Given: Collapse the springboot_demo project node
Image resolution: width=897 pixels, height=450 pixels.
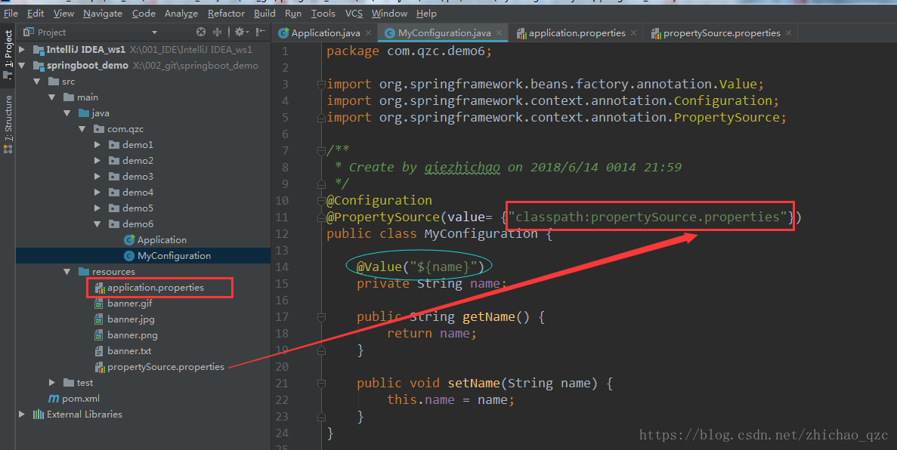Looking at the screenshot, I should pyautogui.click(x=23, y=65).
